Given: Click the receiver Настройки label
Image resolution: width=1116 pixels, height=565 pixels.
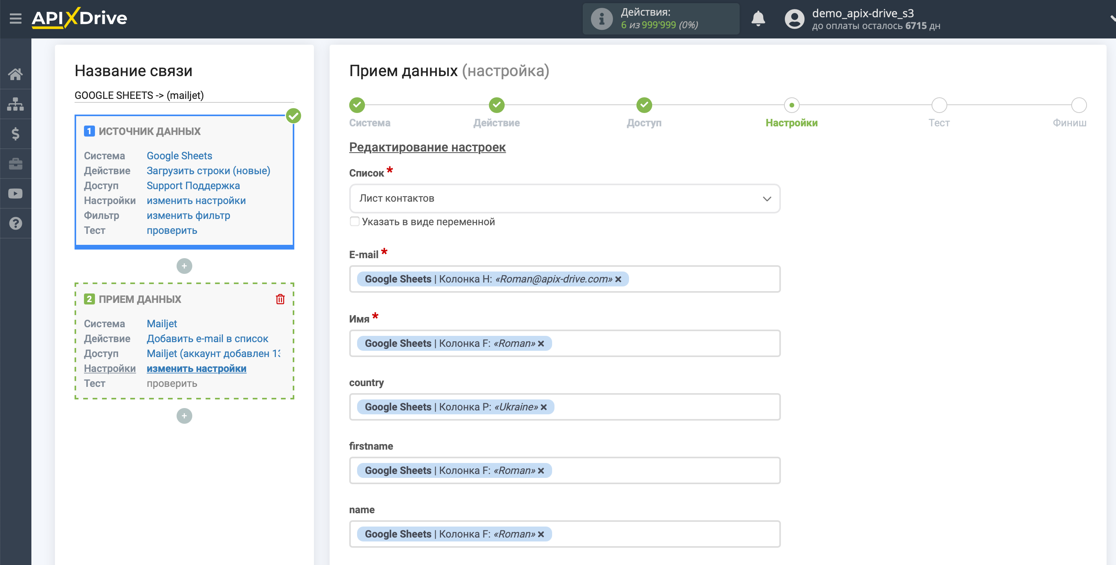Looking at the screenshot, I should 109,368.
